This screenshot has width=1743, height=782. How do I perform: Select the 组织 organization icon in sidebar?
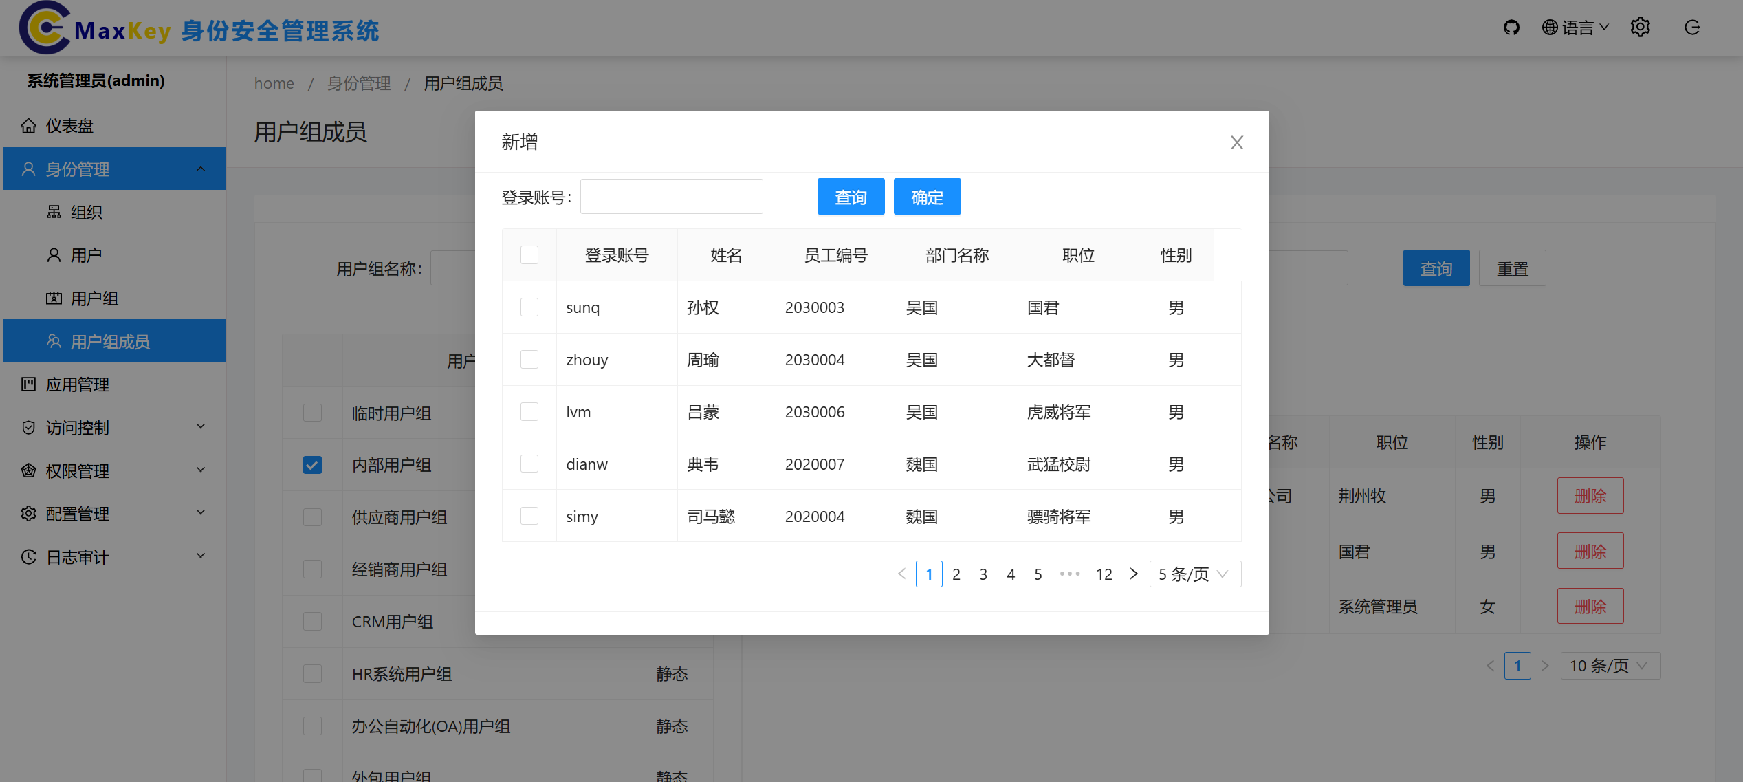pyautogui.click(x=54, y=212)
